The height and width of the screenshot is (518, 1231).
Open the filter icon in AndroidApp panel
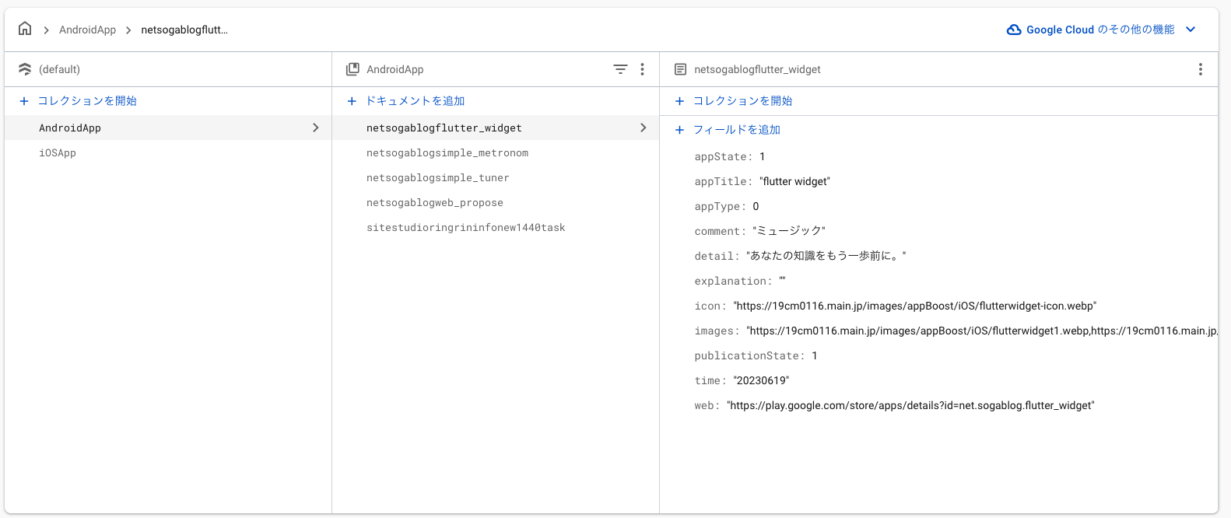[x=620, y=69]
